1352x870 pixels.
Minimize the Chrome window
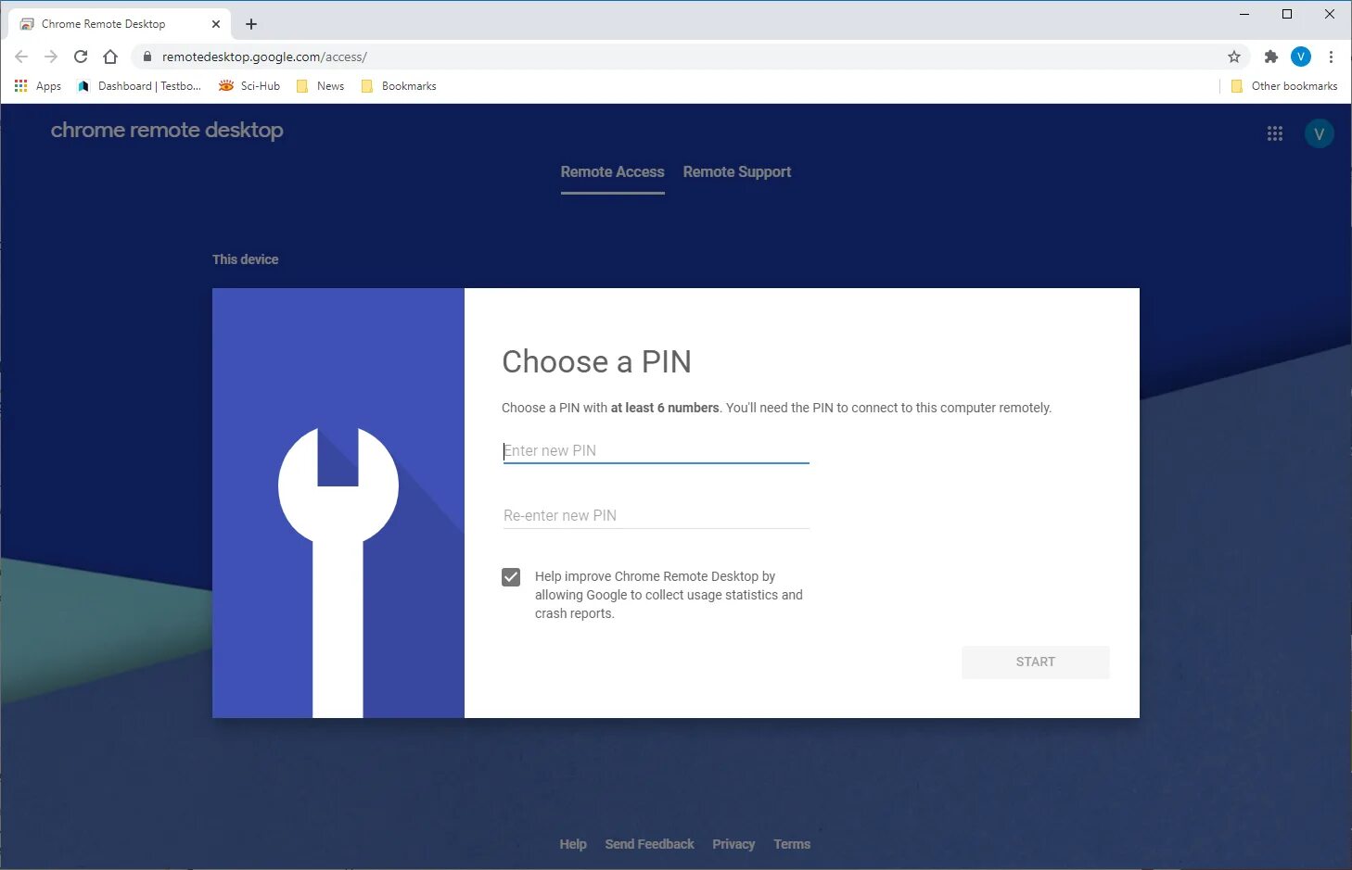click(1244, 14)
